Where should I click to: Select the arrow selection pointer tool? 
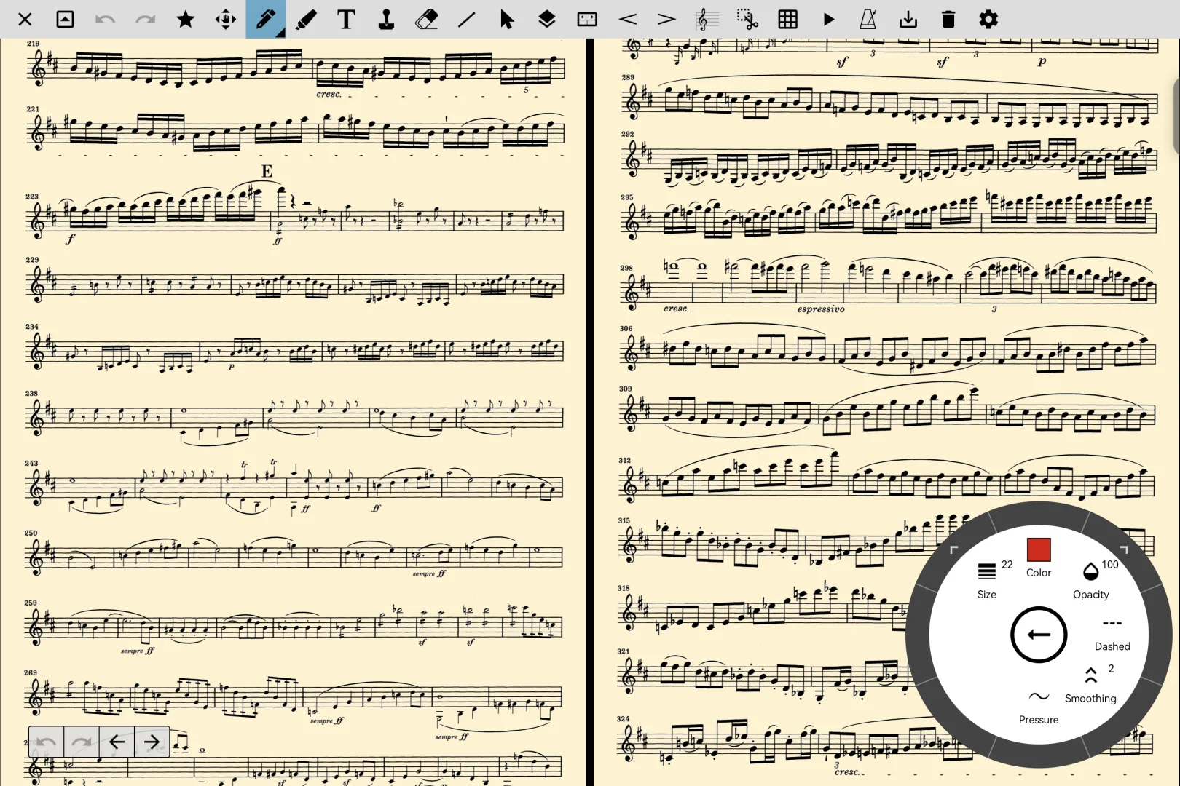(x=507, y=20)
